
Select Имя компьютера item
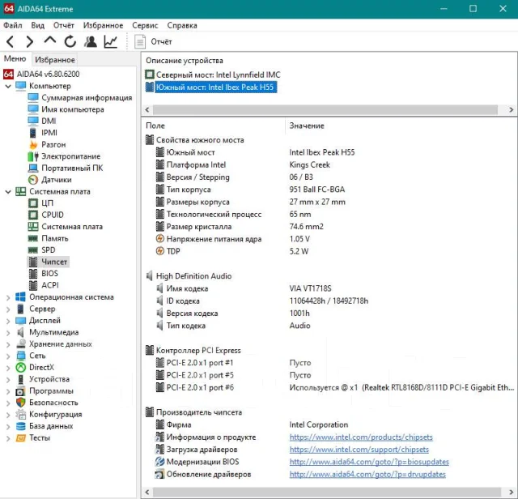(x=73, y=109)
